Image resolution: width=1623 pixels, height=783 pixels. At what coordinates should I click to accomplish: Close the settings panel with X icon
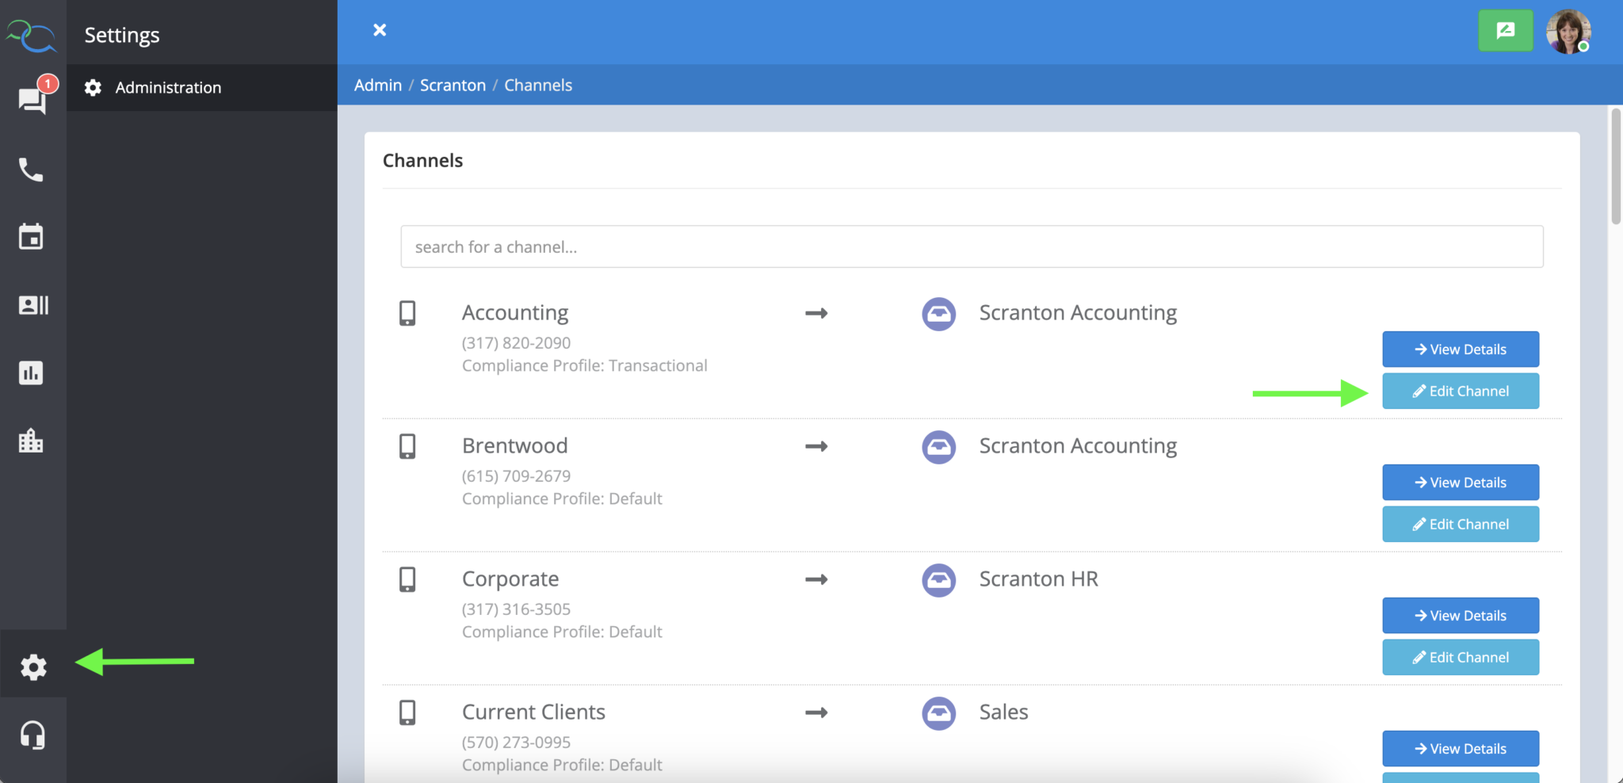click(x=380, y=30)
